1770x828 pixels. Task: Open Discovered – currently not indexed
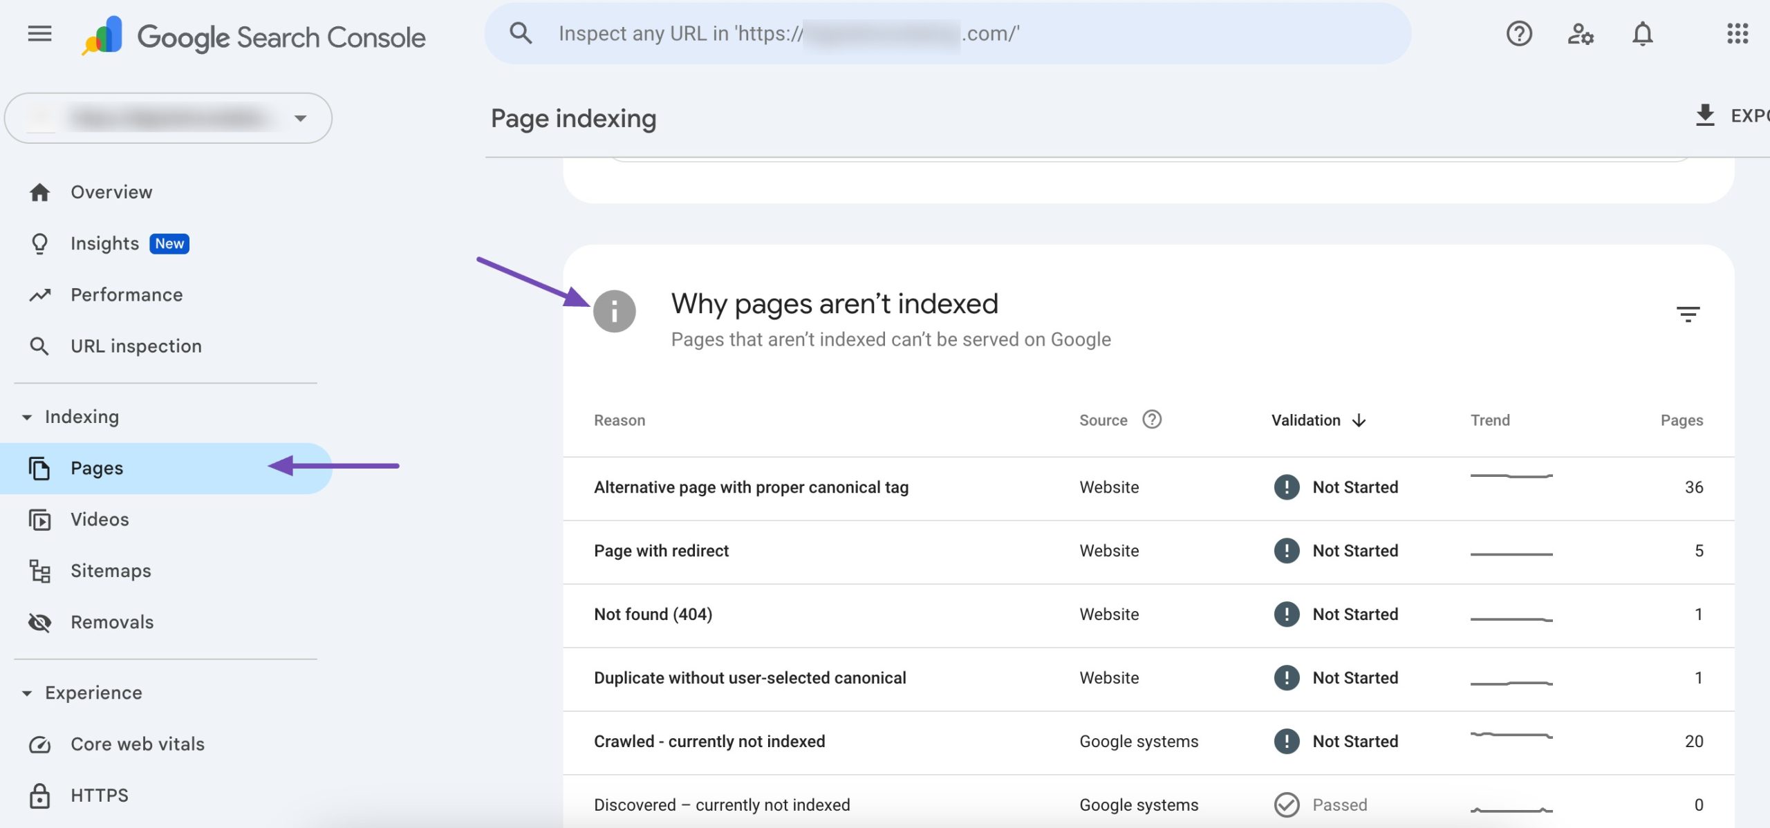click(722, 805)
